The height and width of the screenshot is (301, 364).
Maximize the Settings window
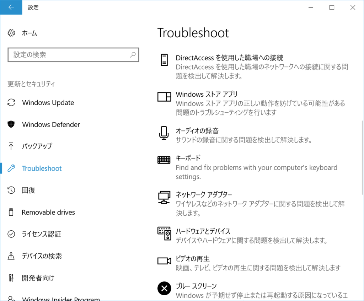[332, 7]
